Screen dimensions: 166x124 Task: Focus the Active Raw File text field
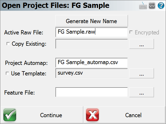[x=92, y=32]
